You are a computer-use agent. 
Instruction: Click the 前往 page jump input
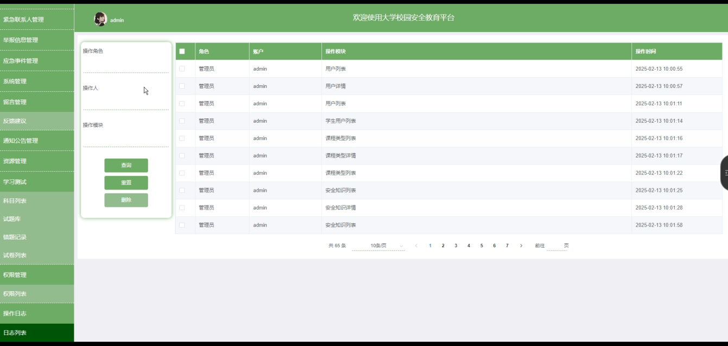click(556, 246)
